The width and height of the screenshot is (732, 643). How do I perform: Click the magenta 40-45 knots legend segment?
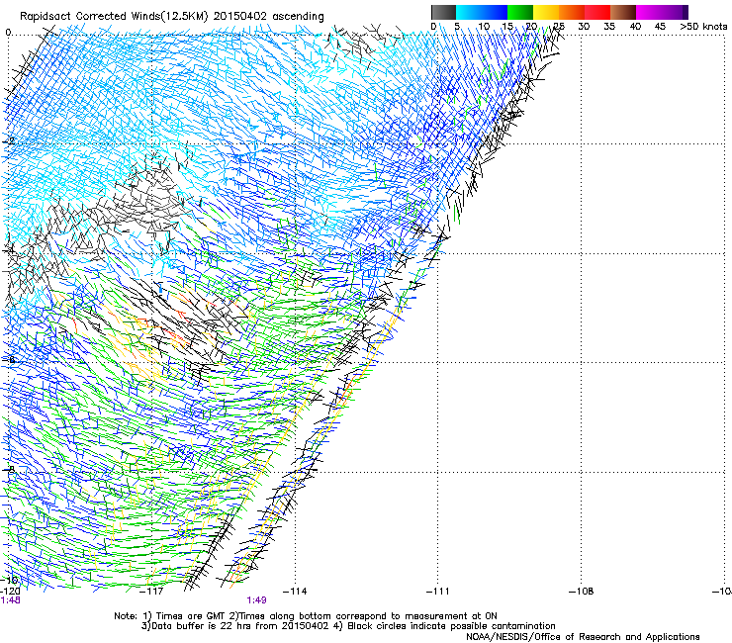pos(649,12)
